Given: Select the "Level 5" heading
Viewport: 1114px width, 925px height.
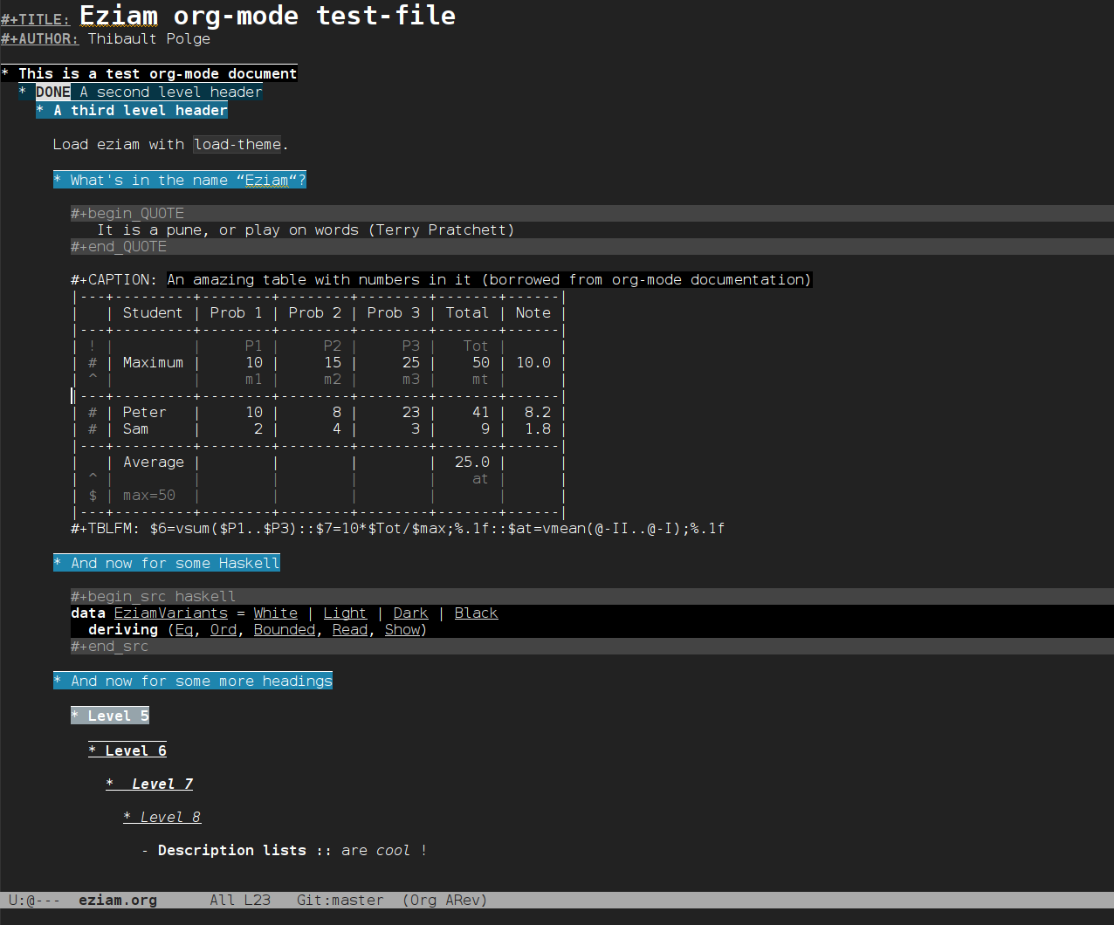Looking at the screenshot, I should 110,716.
